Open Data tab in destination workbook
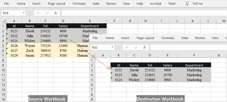 pyautogui.click(x=185, y=38)
